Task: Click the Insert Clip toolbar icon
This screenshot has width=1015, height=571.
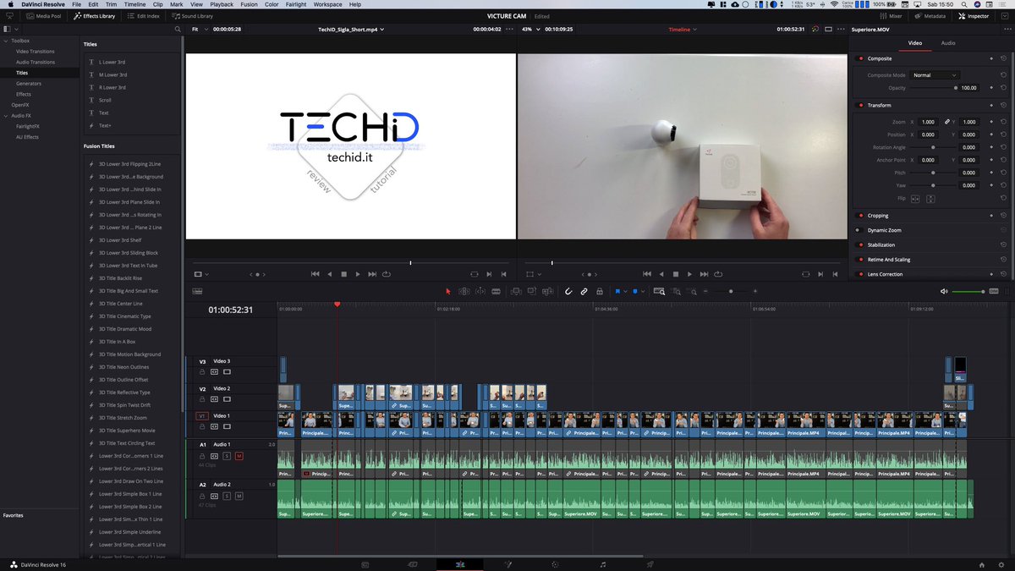Action: 516,291
